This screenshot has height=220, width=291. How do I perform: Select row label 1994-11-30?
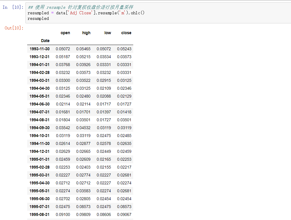tap(39, 143)
